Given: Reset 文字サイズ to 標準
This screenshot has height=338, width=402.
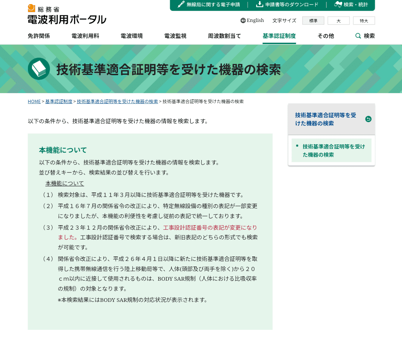Looking at the screenshot, I should tap(313, 21).
